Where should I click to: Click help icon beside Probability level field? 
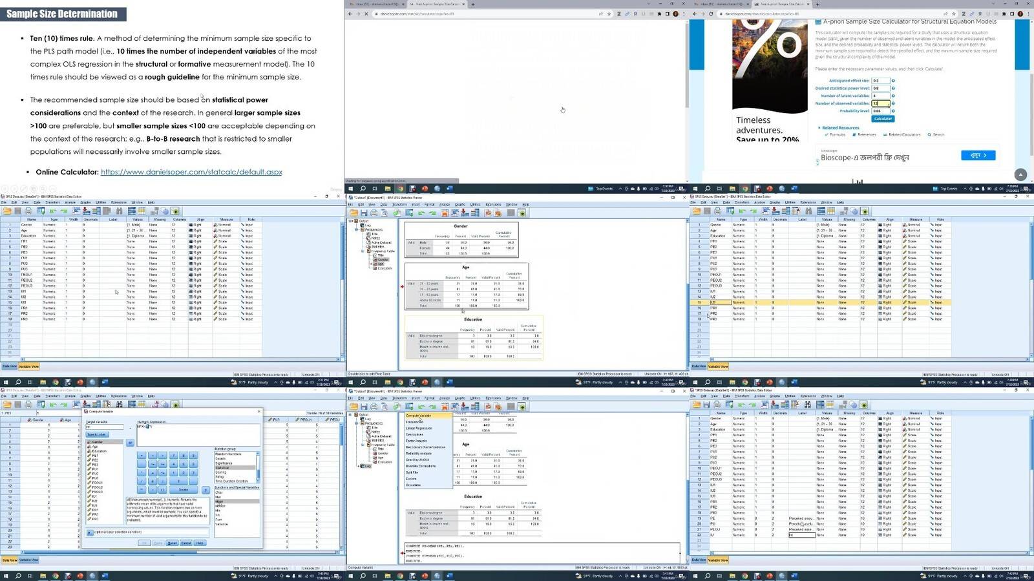pyautogui.click(x=893, y=111)
